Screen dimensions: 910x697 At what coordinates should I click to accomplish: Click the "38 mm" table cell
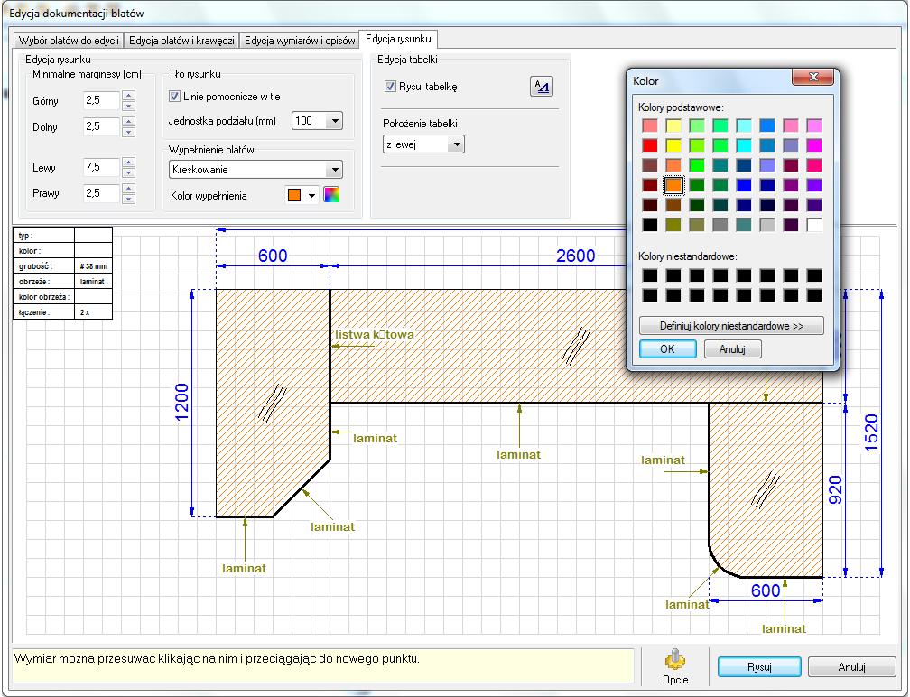tap(94, 266)
